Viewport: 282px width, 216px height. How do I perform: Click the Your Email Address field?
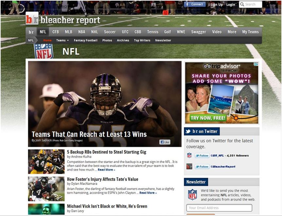219,208
